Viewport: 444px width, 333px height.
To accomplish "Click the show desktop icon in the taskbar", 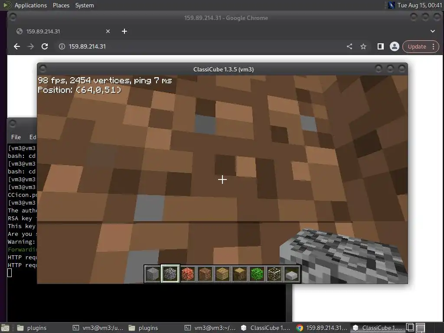I will (5, 328).
